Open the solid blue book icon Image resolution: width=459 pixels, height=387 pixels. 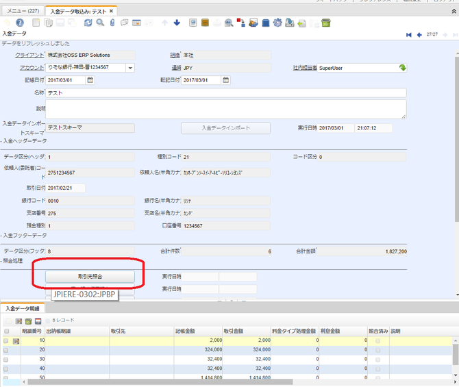pyautogui.click(x=266, y=23)
